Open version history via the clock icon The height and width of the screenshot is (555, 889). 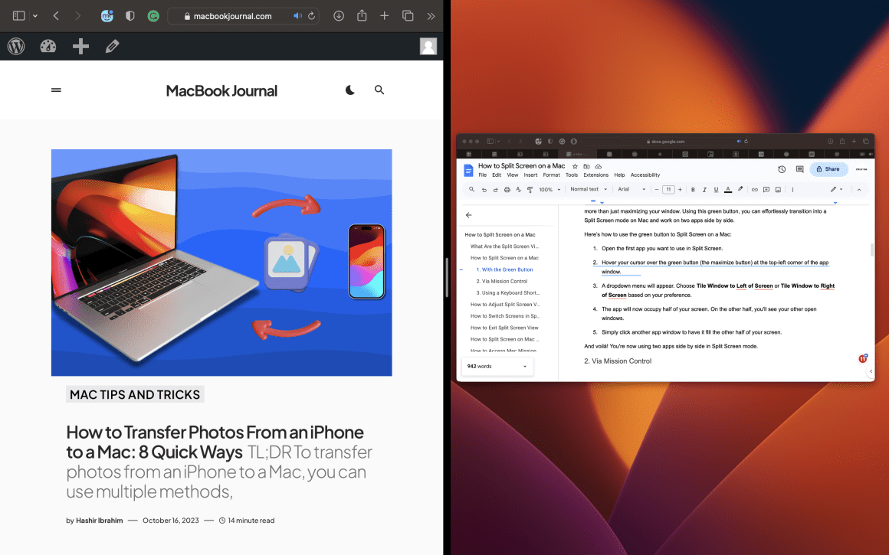pyautogui.click(x=781, y=169)
